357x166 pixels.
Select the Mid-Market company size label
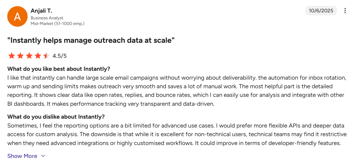click(57, 23)
